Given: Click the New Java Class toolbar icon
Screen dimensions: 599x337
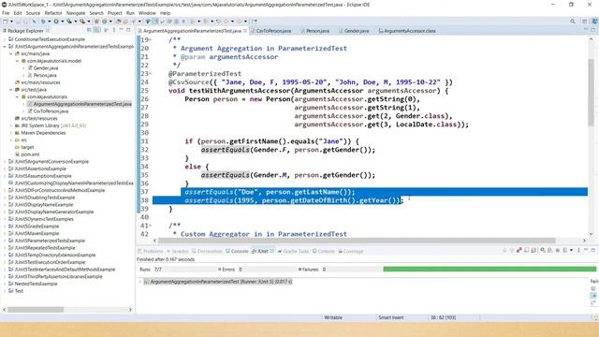Looking at the screenshot, I should pos(104,22).
